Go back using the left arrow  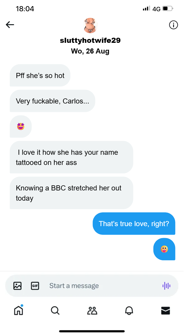(x=10, y=25)
